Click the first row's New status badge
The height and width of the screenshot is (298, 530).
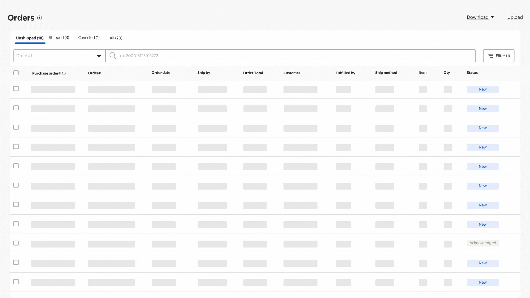(x=483, y=89)
